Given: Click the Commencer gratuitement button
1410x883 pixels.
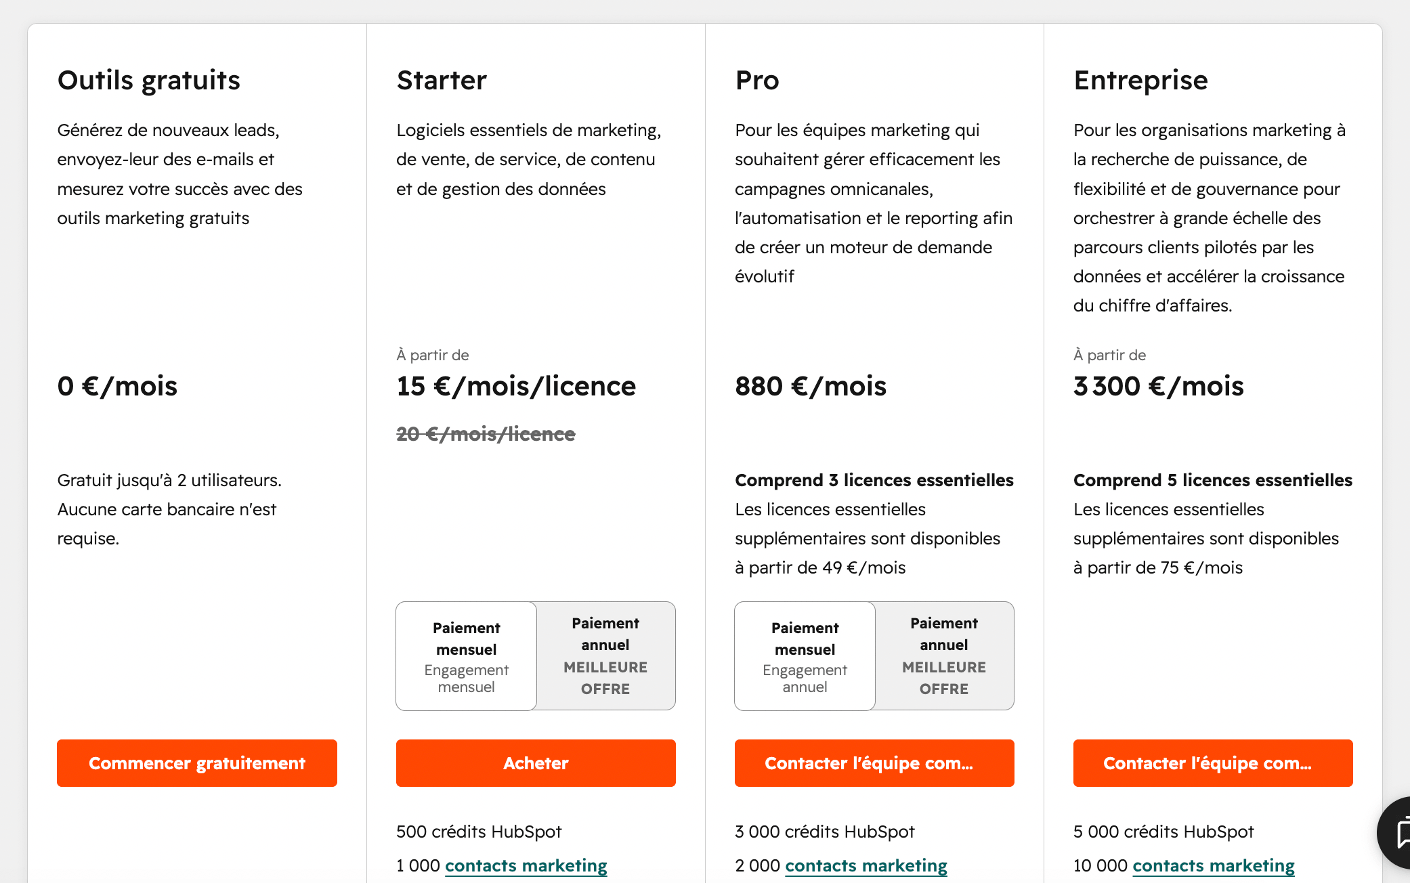Looking at the screenshot, I should click(x=197, y=763).
